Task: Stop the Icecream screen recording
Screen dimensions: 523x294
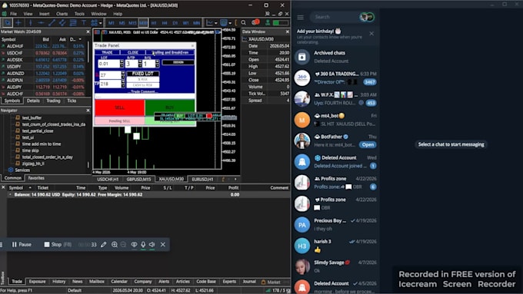Action: tap(58, 244)
